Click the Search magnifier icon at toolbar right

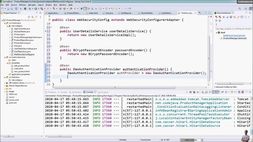(240, 9)
